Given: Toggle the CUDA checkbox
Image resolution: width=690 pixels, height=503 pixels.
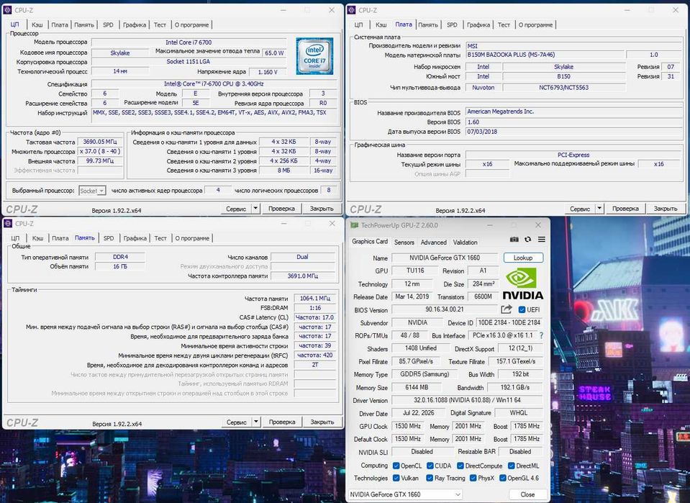Looking at the screenshot, I should (430, 466).
